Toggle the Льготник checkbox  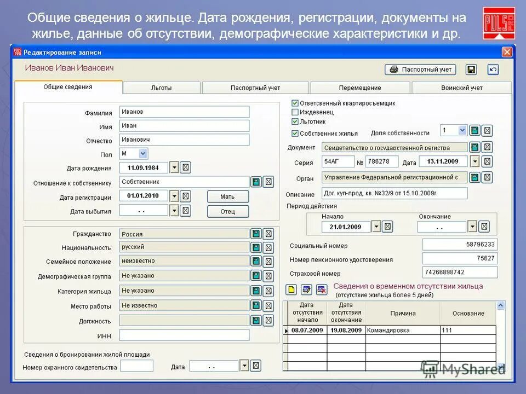tap(294, 120)
